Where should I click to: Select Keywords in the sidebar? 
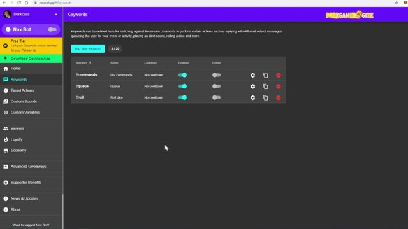tap(31, 80)
